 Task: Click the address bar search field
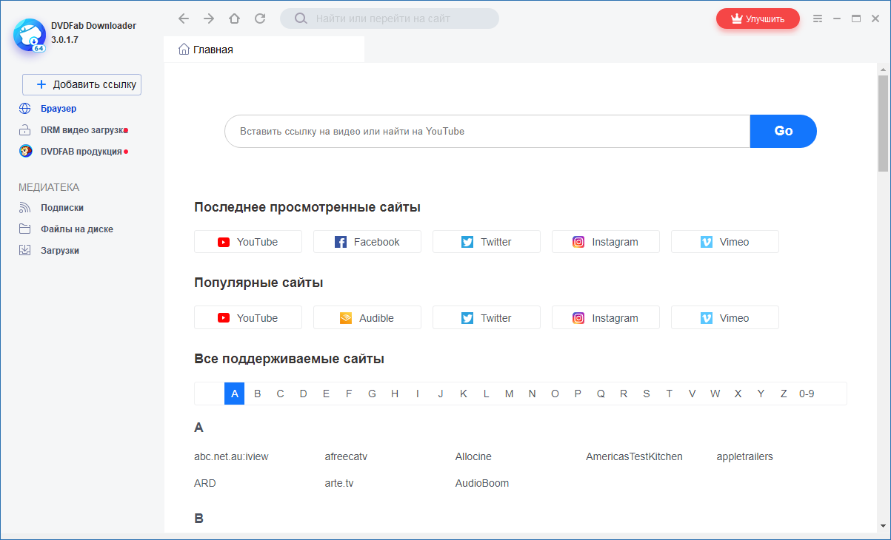click(390, 18)
